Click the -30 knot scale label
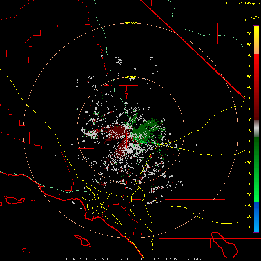This screenshot has height=261, width=261. [x=248, y=163]
